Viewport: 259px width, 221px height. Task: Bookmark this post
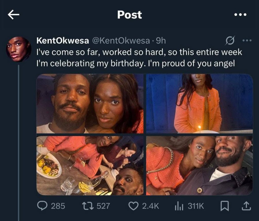[x=225, y=206]
